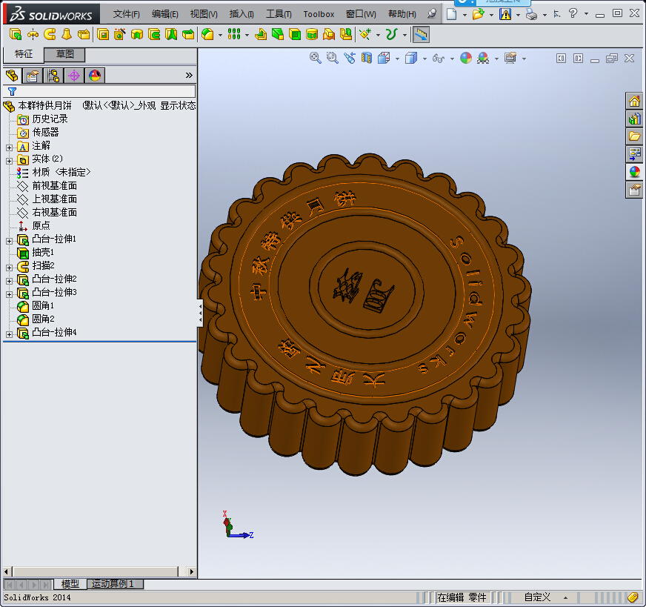Select the Shell tool
The height and width of the screenshot is (607, 646).
coord(295,35)
